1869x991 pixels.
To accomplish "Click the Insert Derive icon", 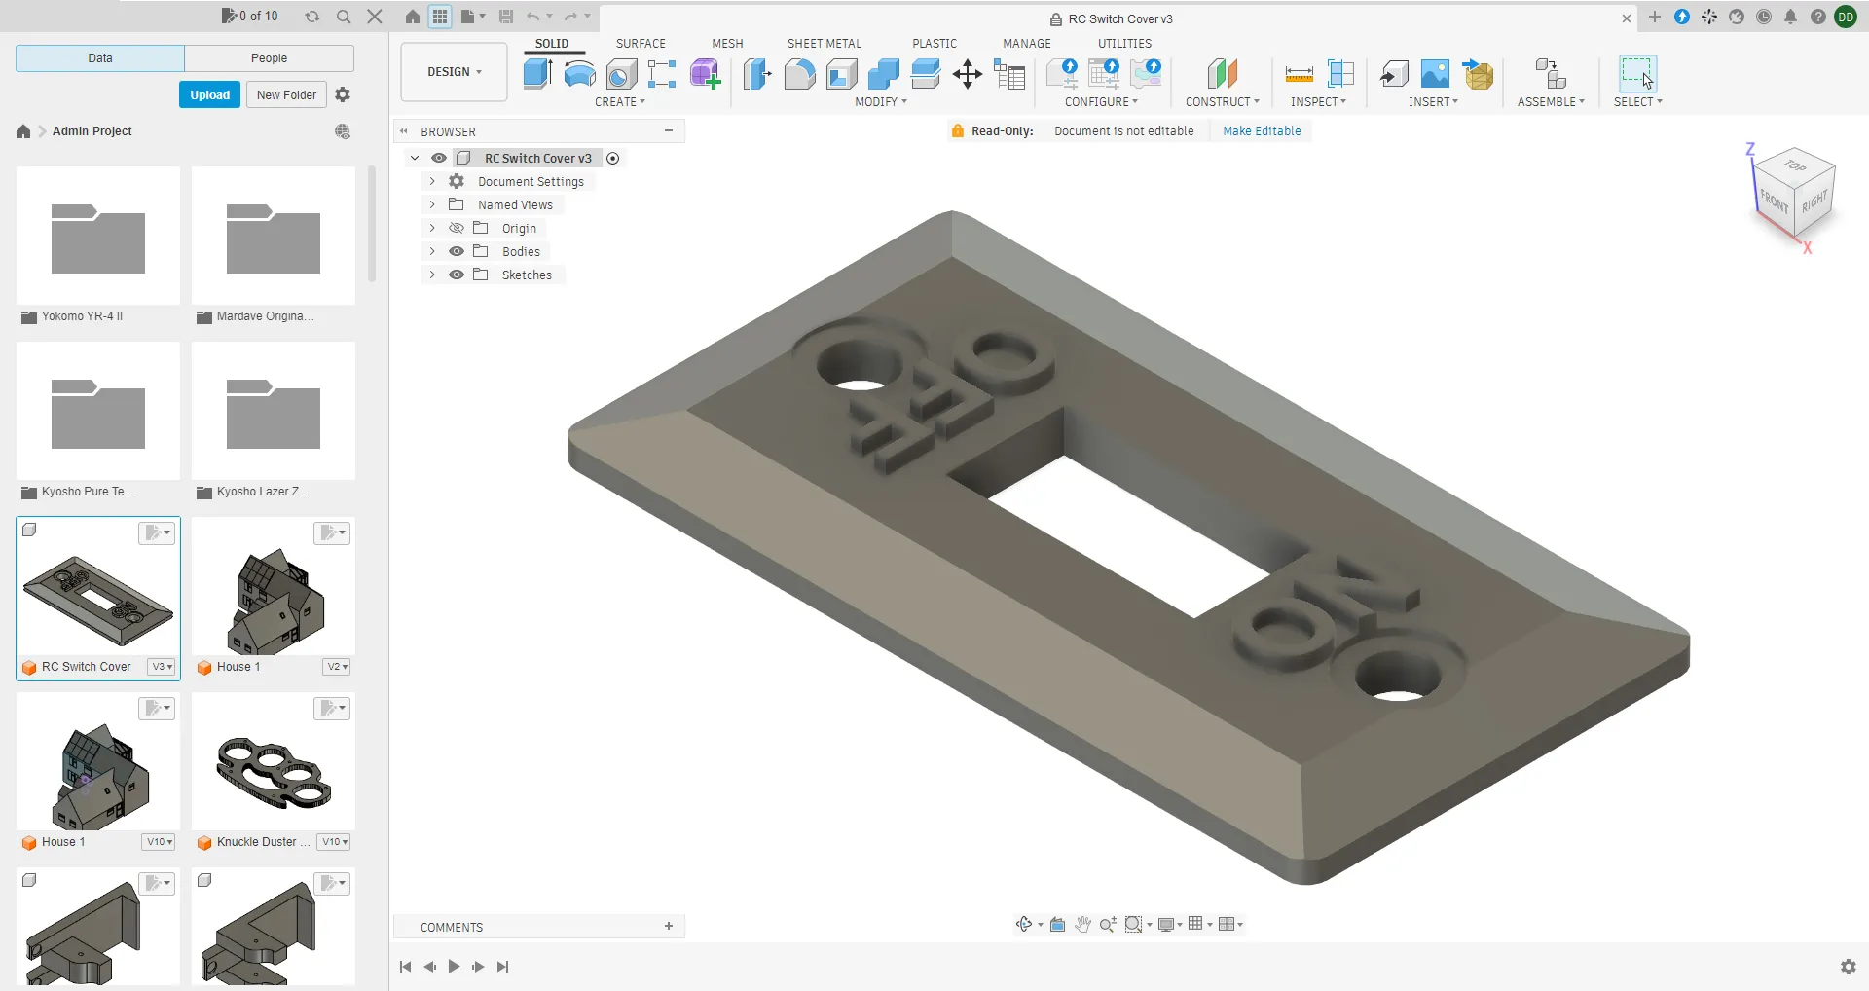I will [1394, 74].
